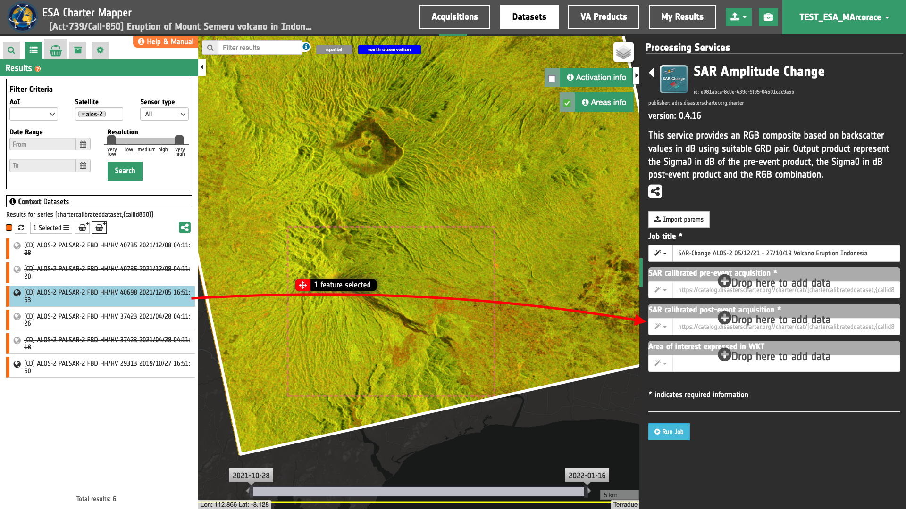906x509 pixels.
Task: Switch to the Acquisitions tab
Action: (x=454, y=17)
